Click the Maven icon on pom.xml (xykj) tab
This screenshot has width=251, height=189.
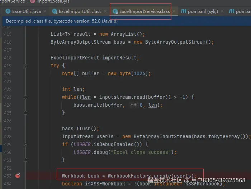(183, 11)
